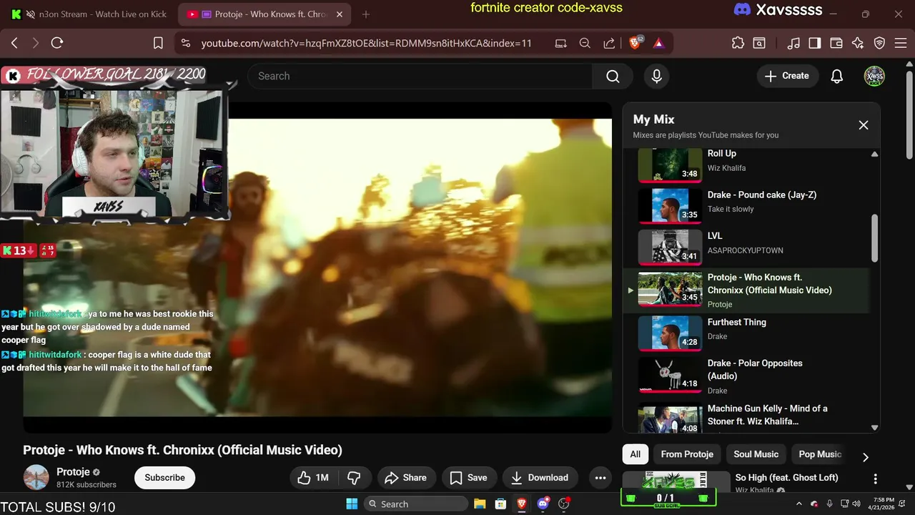Click the Share button under video

(x=406, y=478)
